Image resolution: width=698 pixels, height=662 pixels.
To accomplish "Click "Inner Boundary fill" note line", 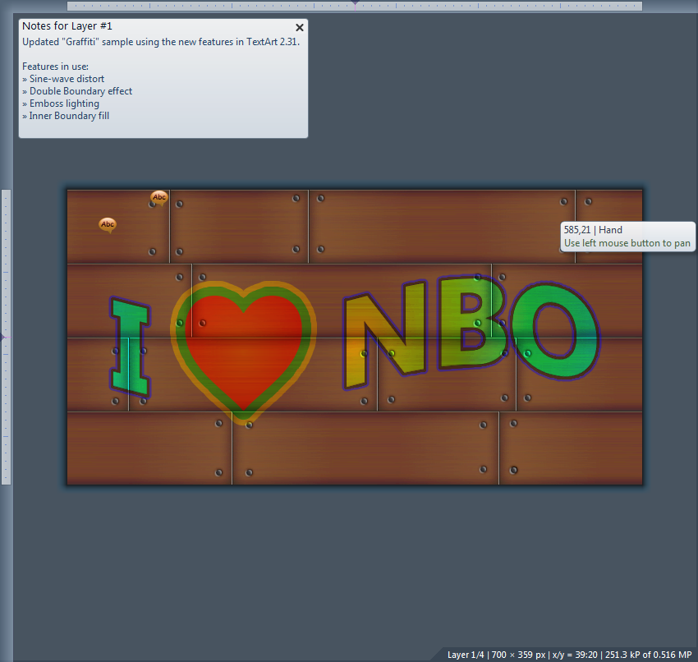I will coord(69,116).
